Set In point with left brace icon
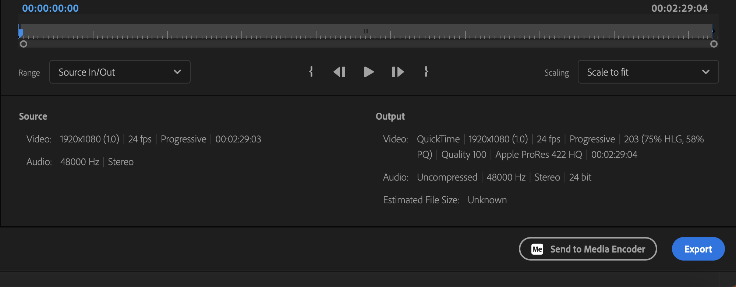Viewport: 736px width, 287px height. pyautogui.click(x=311, y=72)
